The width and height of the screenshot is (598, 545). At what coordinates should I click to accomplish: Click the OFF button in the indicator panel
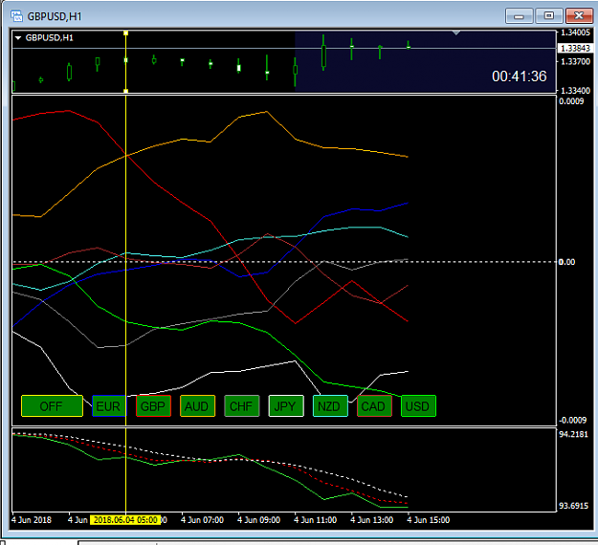pos(52,406)
